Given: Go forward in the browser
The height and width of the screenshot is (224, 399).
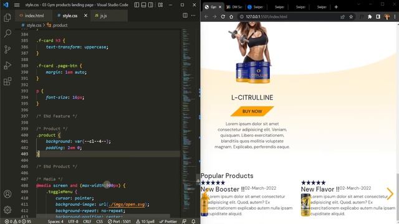Looking at the screenshot, I should click(214, 17).
